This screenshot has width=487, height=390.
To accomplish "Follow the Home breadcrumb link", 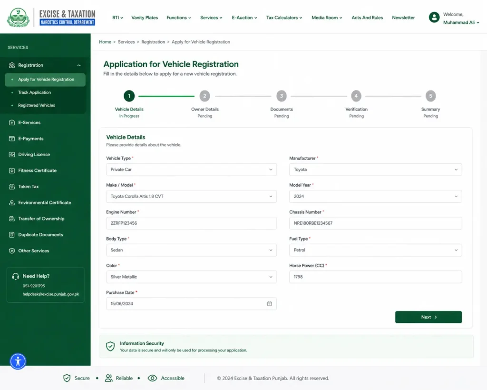I will pyautogui.click(x=105, y=42).
